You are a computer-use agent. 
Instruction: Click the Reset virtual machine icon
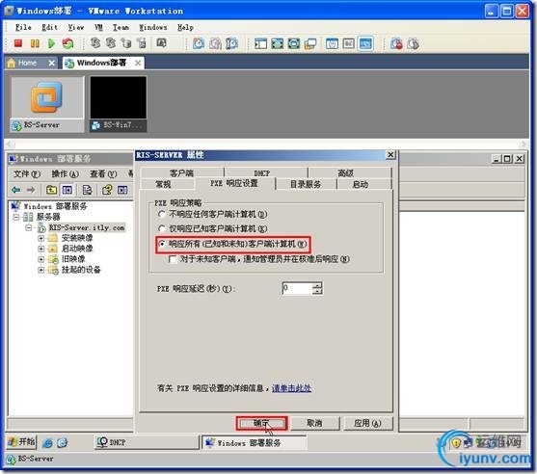click(67, 43)
